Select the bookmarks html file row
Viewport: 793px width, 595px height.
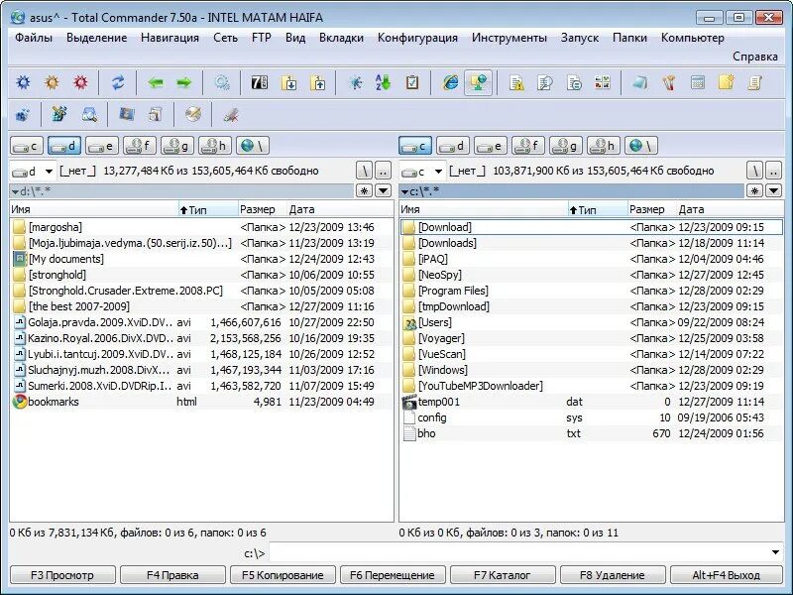pyautogui.click(x=201, y=402)
